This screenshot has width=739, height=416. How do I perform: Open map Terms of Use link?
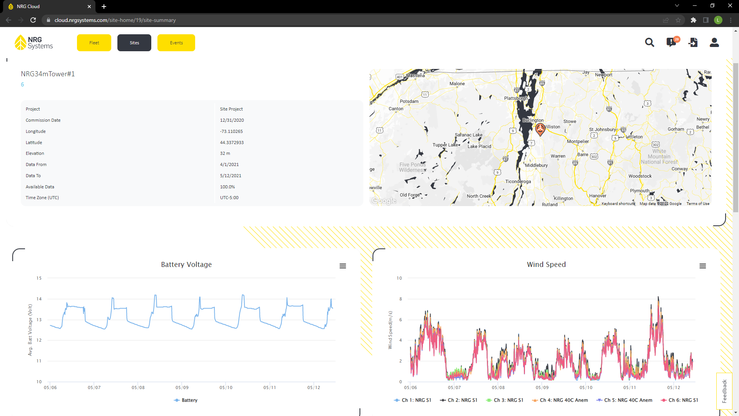click(x=698, y=204)
